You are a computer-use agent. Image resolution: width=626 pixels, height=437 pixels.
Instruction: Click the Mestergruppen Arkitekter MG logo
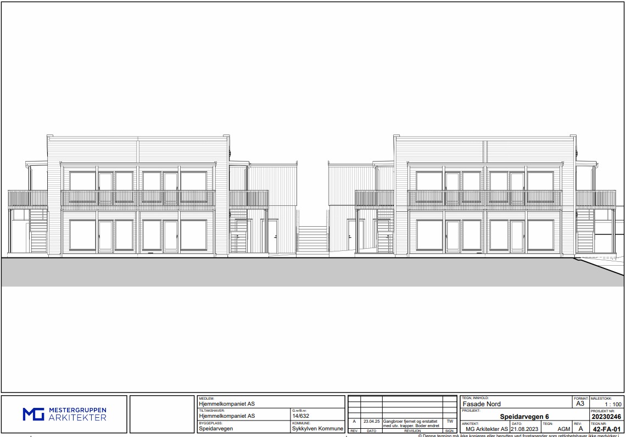pos(64,414)
